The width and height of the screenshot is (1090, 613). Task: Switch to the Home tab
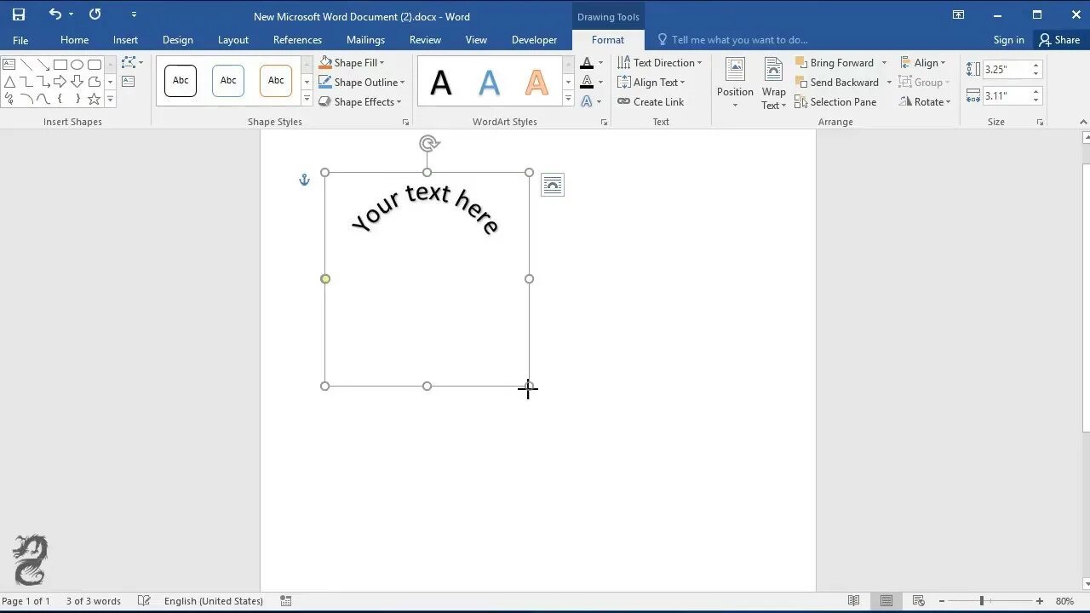(74, 40)
